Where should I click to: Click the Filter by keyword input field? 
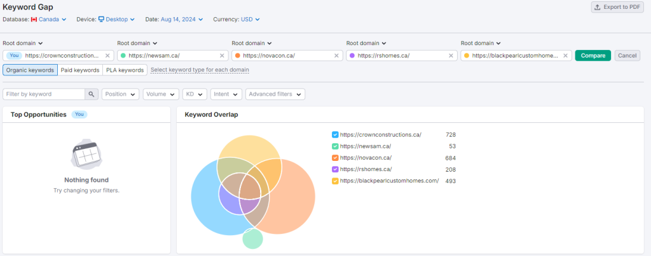pos(44,94)
